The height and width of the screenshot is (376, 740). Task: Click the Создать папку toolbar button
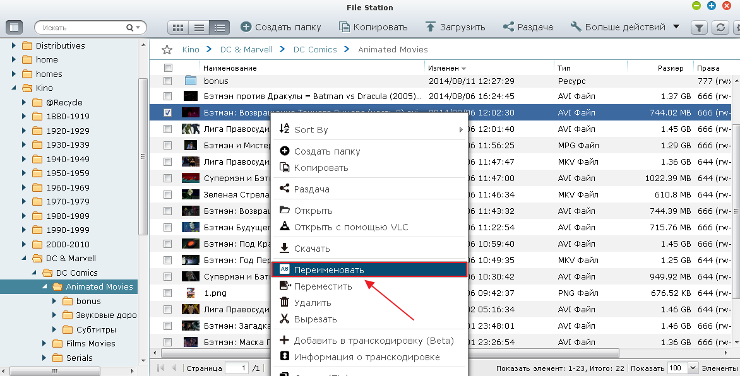(281, 27)
